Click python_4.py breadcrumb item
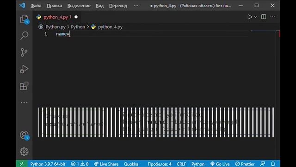Viewport: 296px width, 167px height. pos(110,27)
